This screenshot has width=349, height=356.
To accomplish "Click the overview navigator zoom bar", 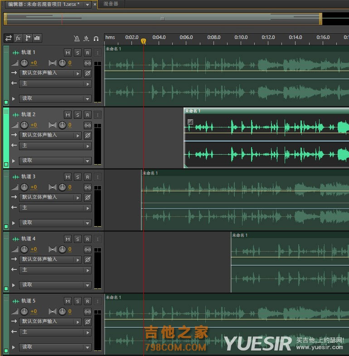I will point(162,19).
